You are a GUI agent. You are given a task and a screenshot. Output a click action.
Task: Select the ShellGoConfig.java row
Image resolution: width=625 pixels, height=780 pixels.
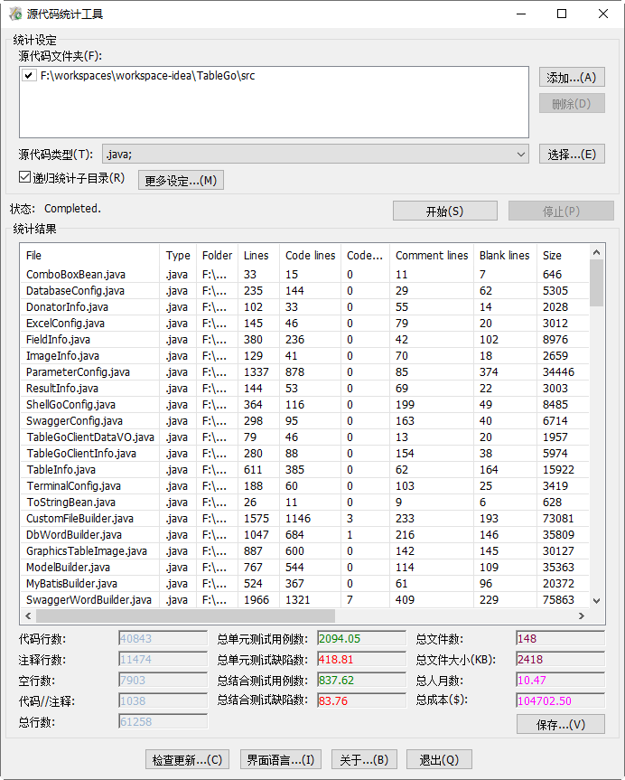click(x=304, y=404)
